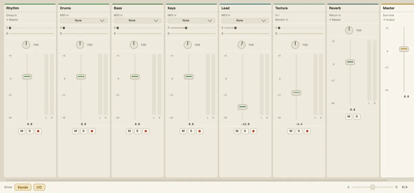Click Lead send A slider
The height and width of the screenshot is (193, 414).
pyautogui.click(x=247, y=28)
